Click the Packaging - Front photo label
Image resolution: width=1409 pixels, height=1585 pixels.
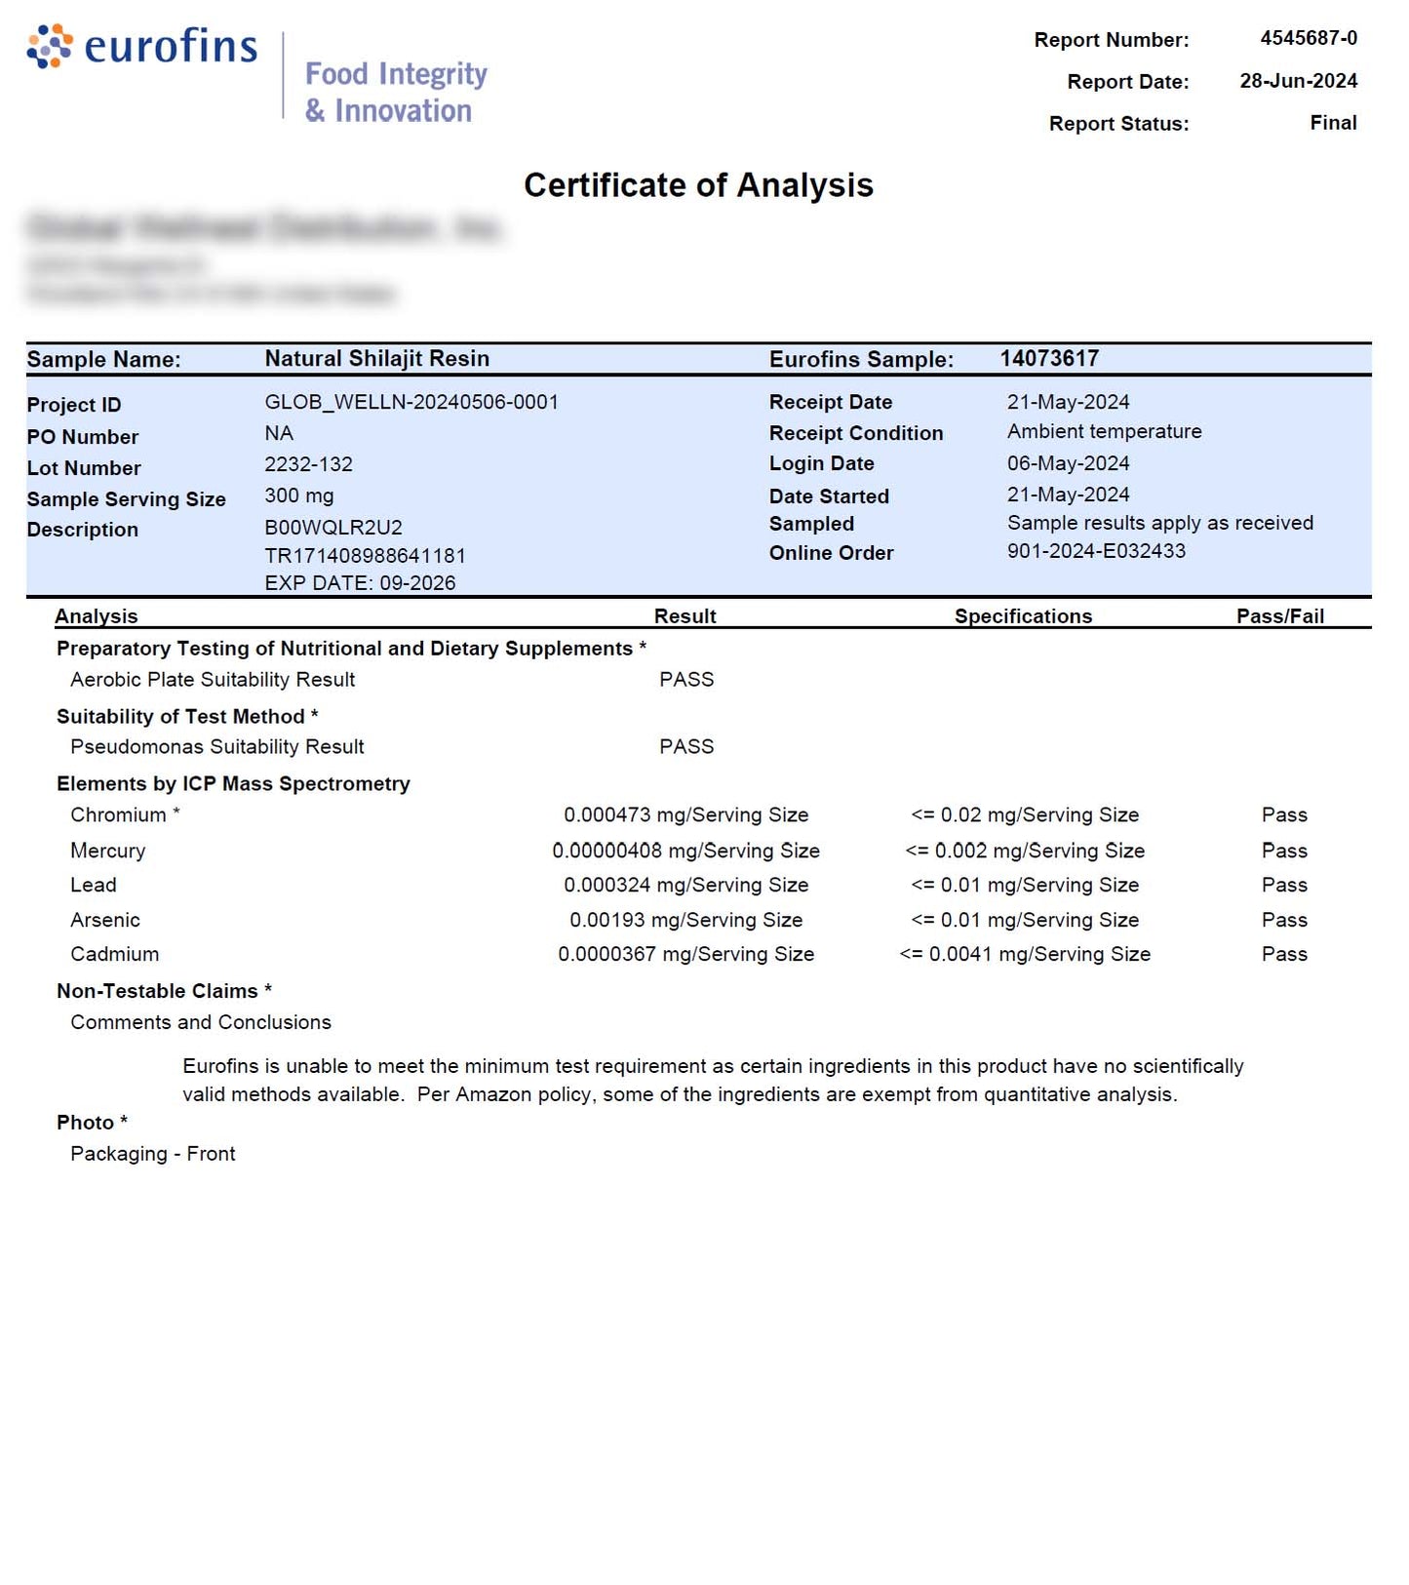coord(153,1154)
